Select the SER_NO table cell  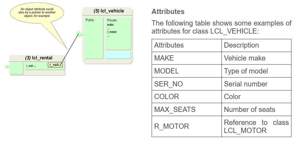tap(187, 84)
